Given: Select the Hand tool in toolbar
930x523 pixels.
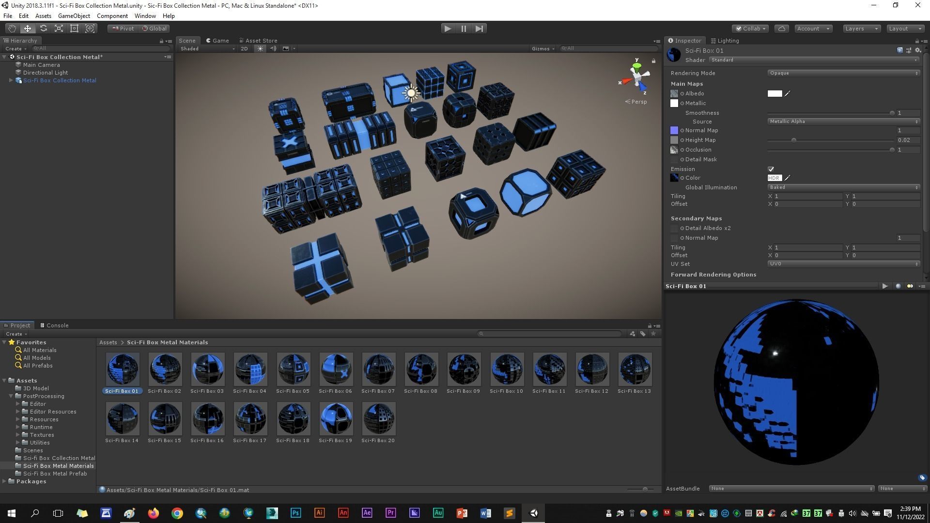Looking at the screenshot, I should click(12, 29).
